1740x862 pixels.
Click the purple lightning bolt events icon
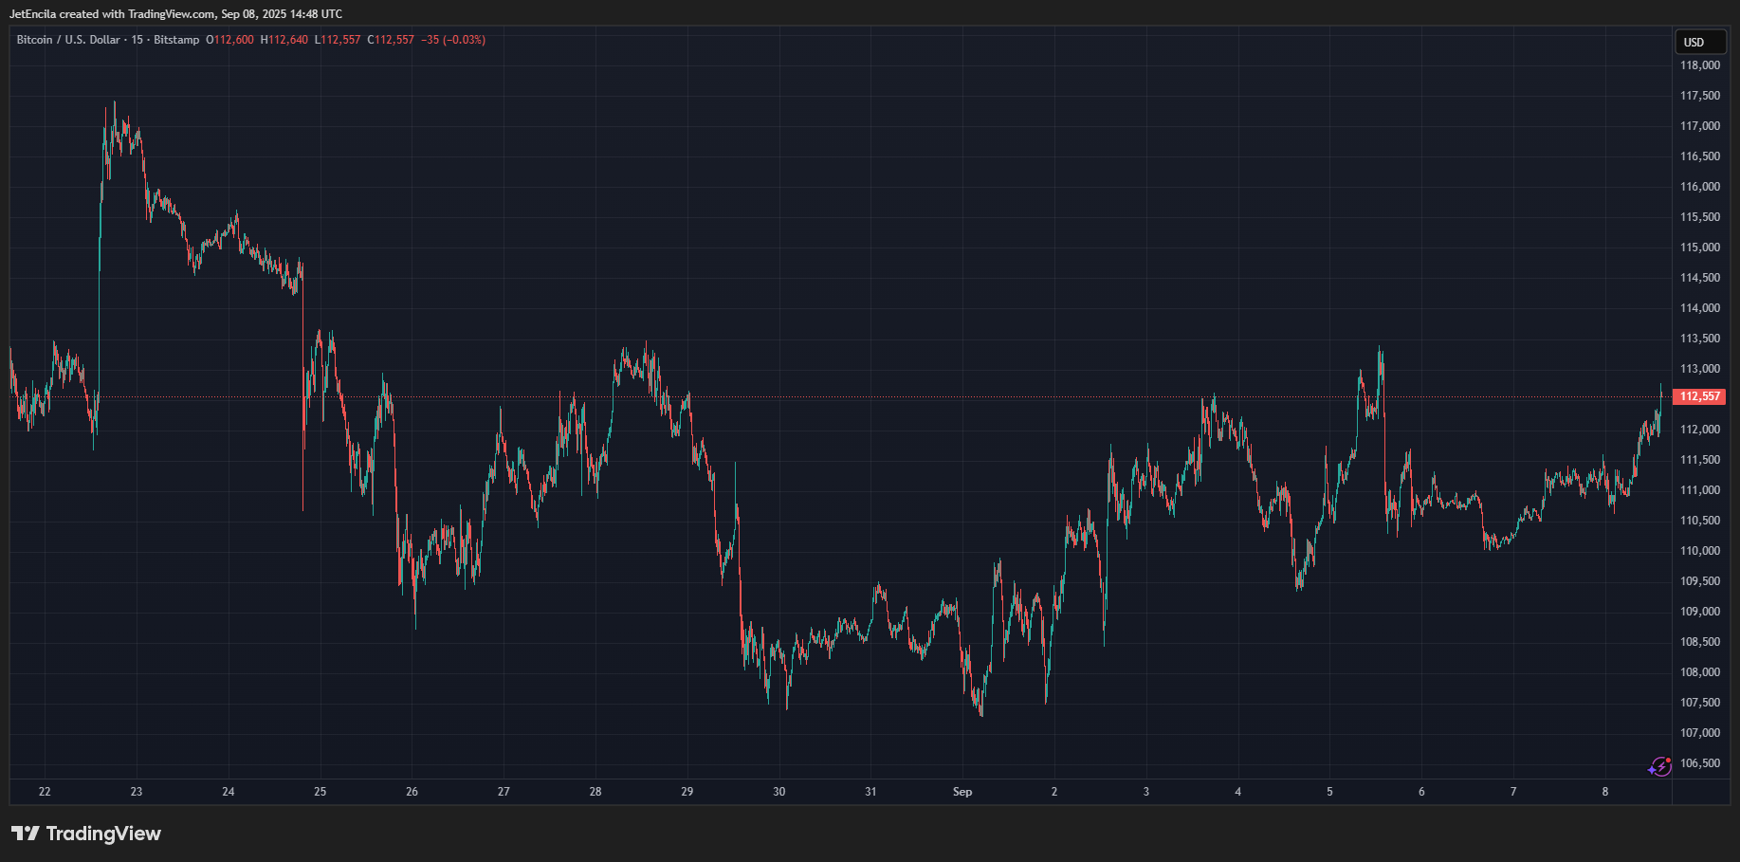tap(1659, 766)
